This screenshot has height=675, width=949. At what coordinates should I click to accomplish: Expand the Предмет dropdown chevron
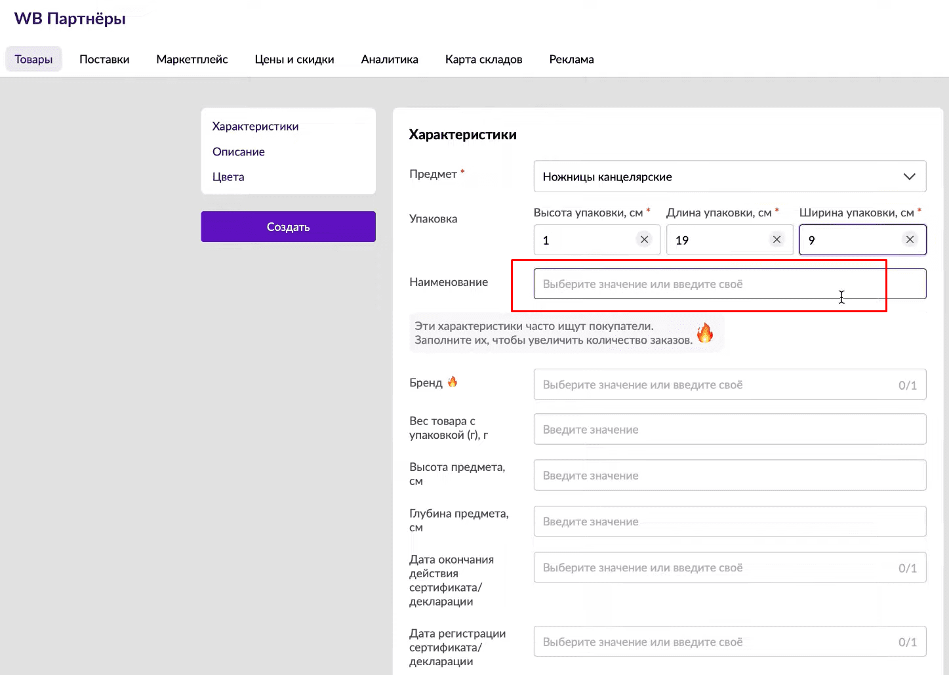tap(909, 176)
